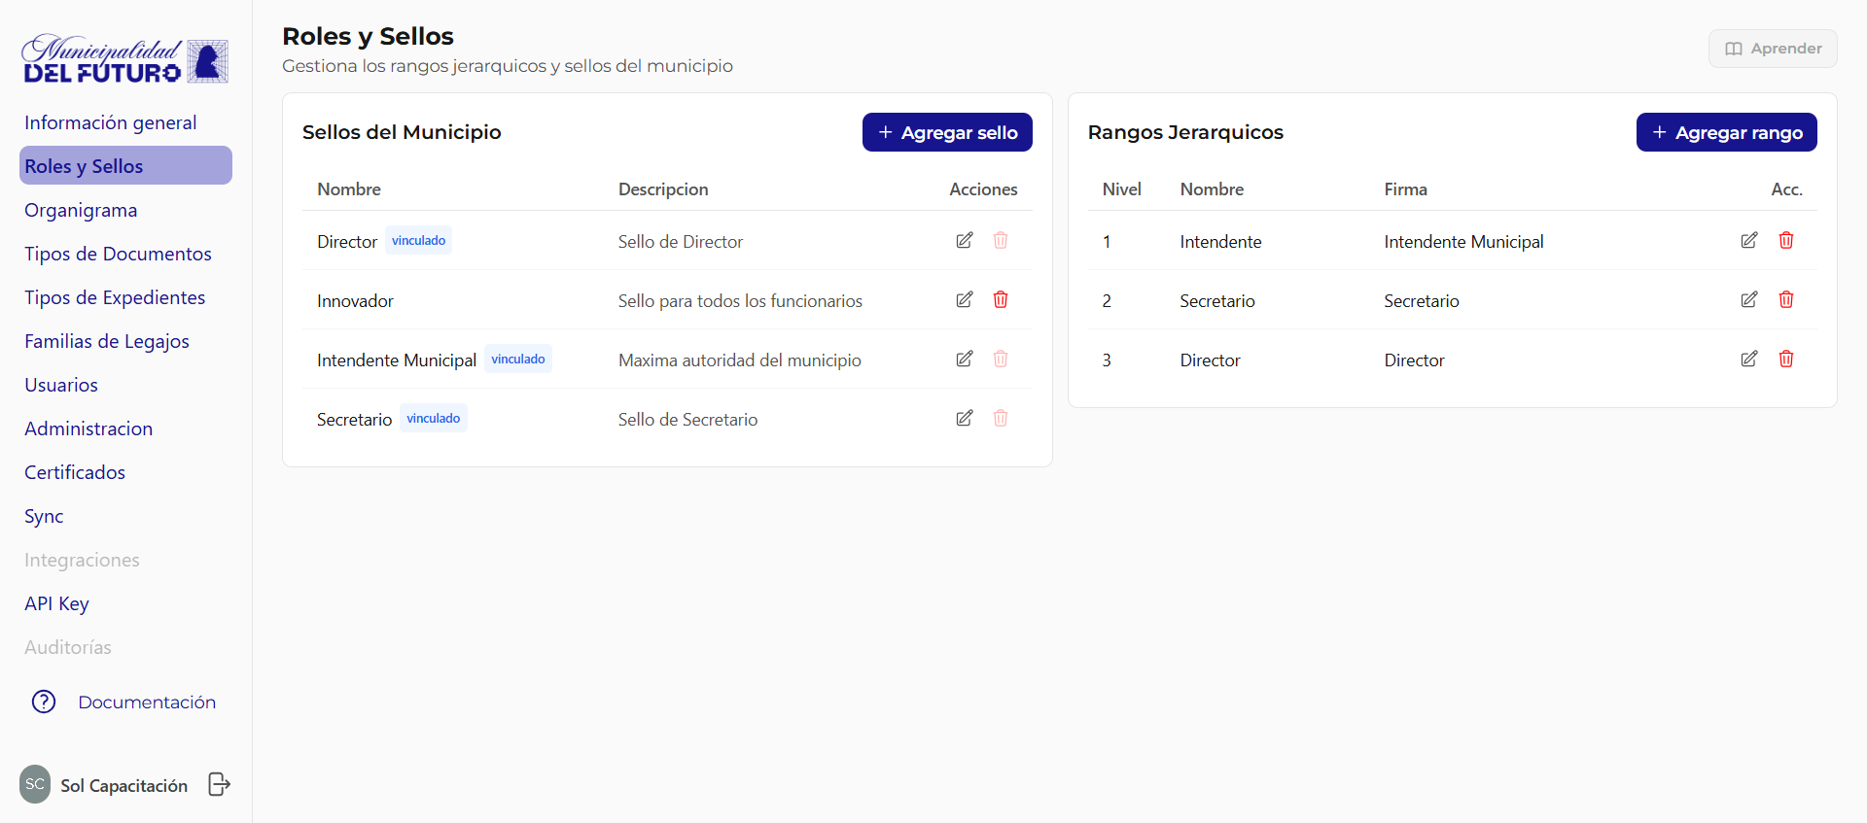
Task: Edit the Director seal
Action: (x=964, y=241)
